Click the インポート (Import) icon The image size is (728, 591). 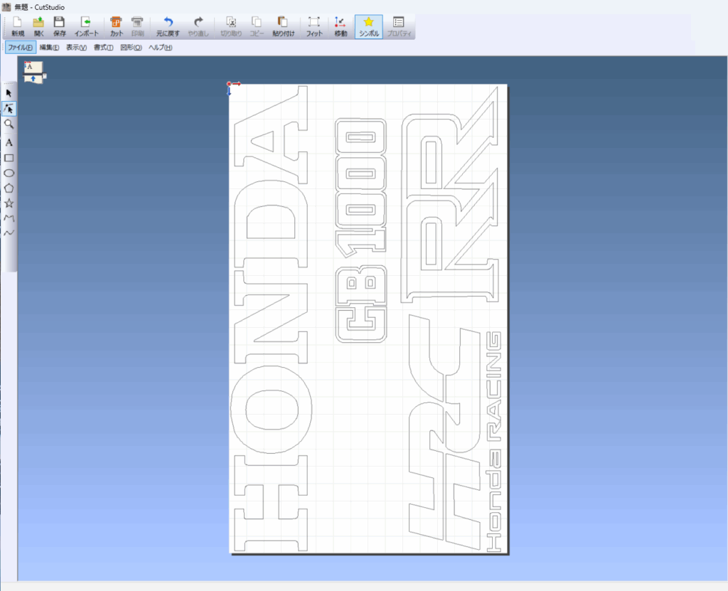click(86, 26)
